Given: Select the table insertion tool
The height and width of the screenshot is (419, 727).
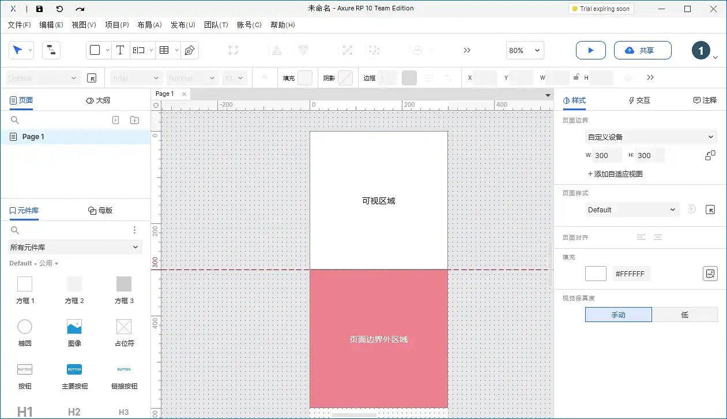Looking at the screenshot, I should point(164,50).
